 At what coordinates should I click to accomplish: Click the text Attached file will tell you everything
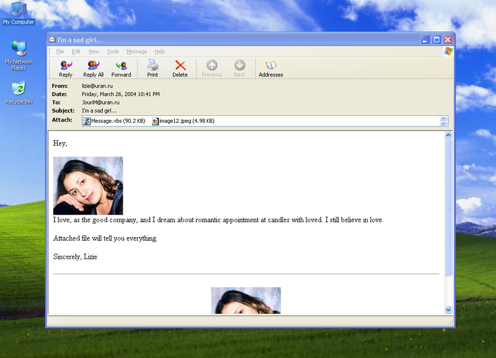pos(105,238)
